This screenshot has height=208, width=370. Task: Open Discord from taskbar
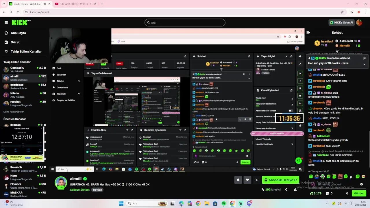(x=249, y=203)
